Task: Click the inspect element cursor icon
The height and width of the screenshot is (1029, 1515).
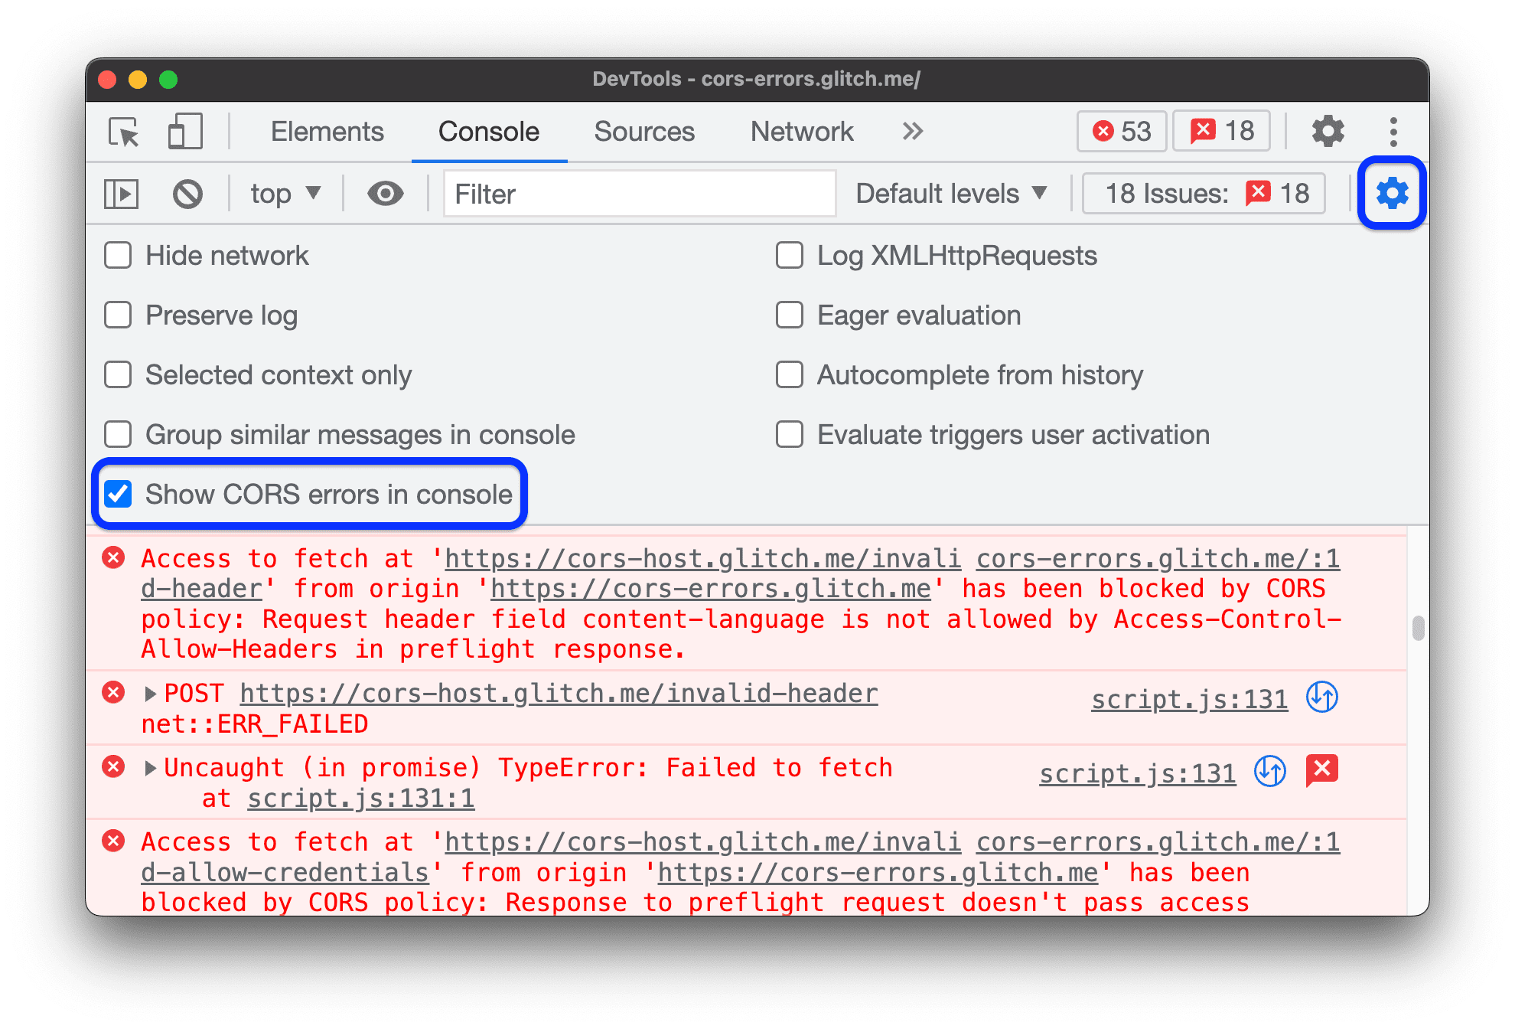Action: pos(124,130)
